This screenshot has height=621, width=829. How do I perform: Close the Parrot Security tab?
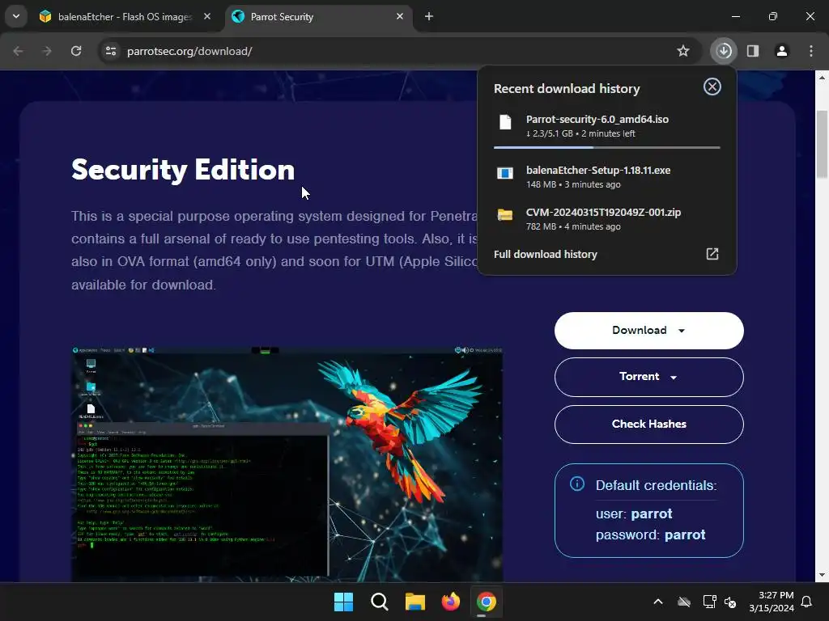400,16
